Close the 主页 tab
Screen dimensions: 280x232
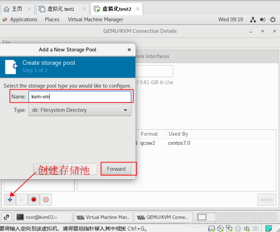pyautogui.click(x=29, y=9)
